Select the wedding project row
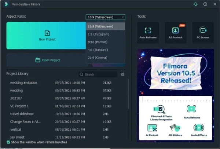The width and height of the screenshot is (220, 149). [67, 91]
